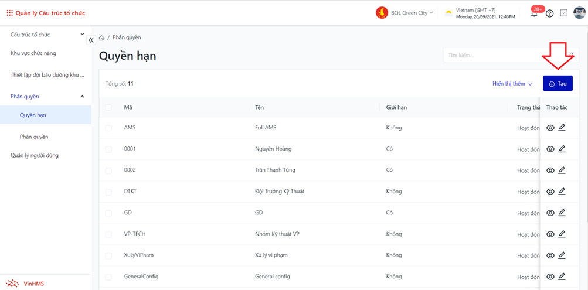Click the user profile avatar
The width and height of the screenshot is (588, 290).
click(579, 13)
